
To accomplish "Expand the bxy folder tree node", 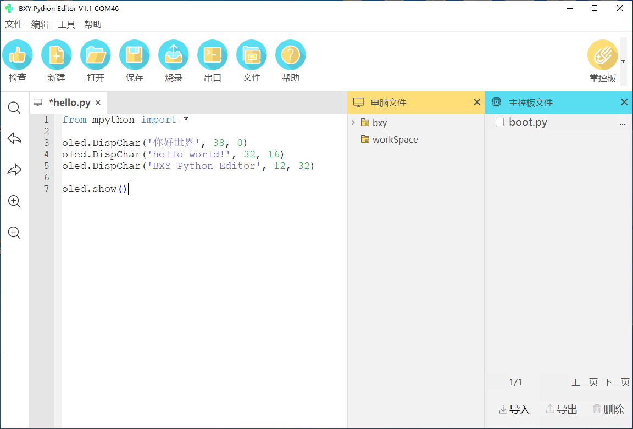I will click(353, 122).
